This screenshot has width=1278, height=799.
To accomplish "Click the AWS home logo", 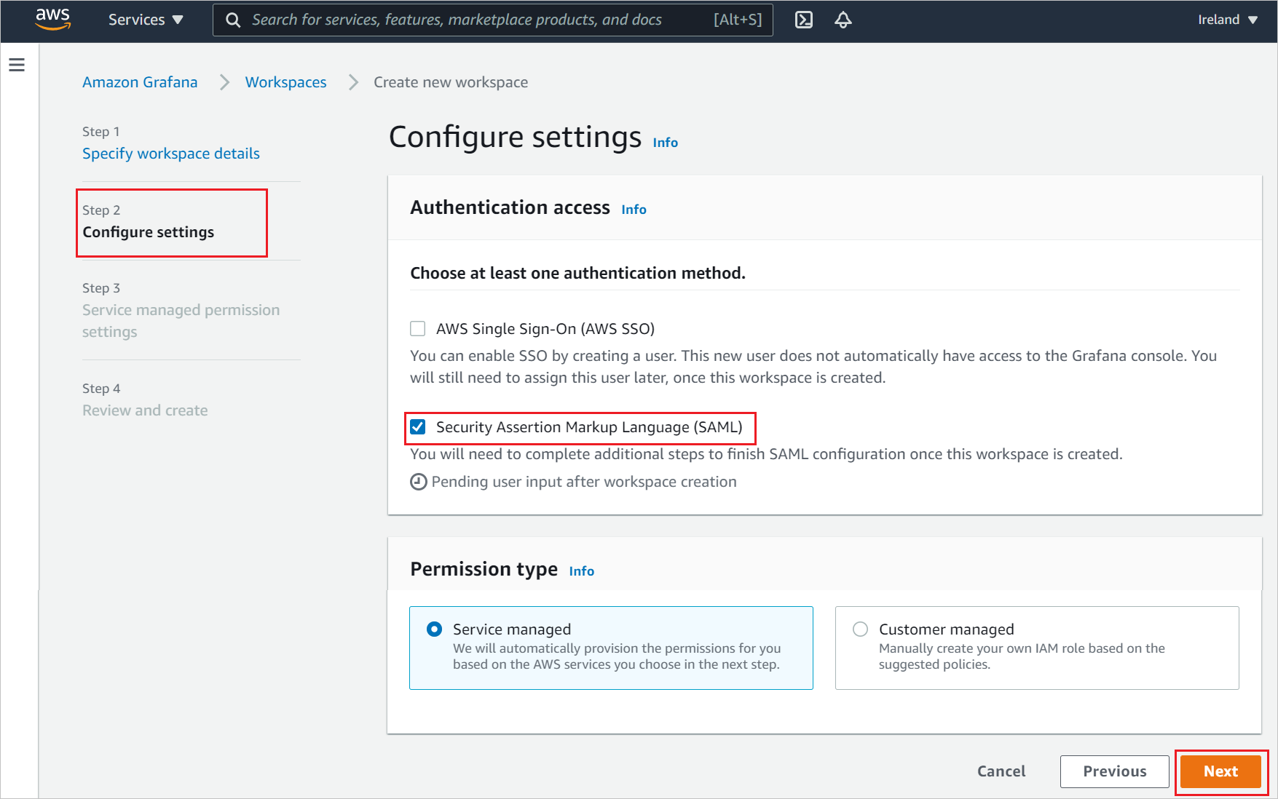I will point(52,20).
